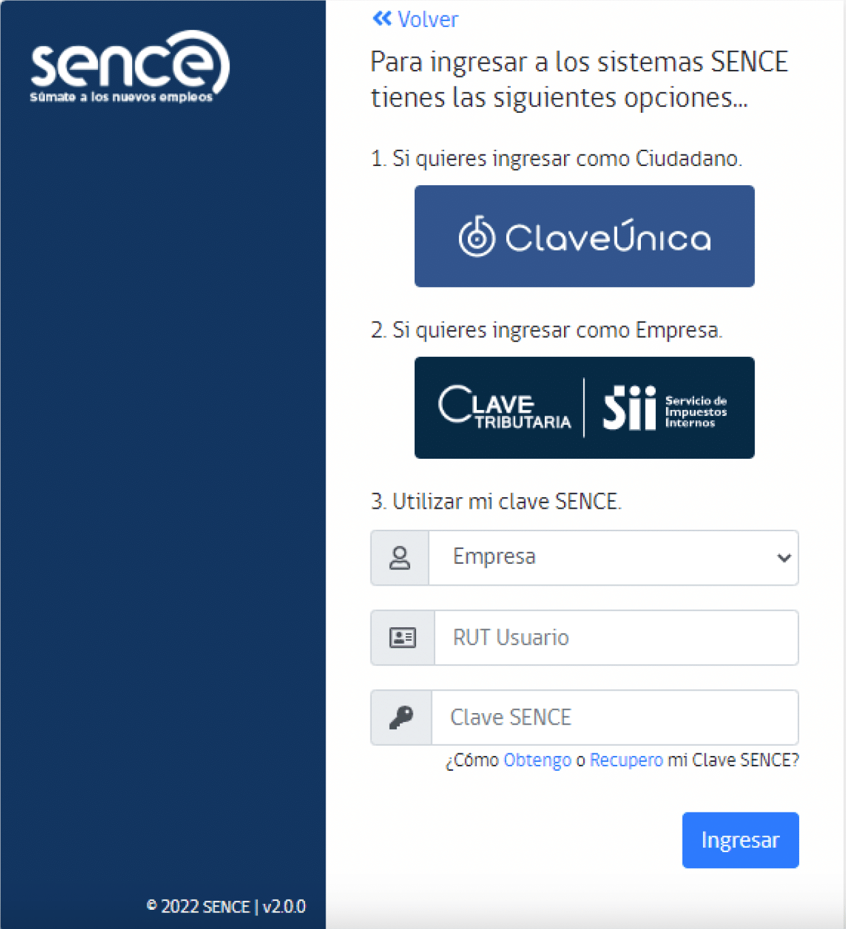Click the 2022 SENCE version footer text
Image resolution: width=846 pixels, height=929 pixels.
tap(226, 907)
